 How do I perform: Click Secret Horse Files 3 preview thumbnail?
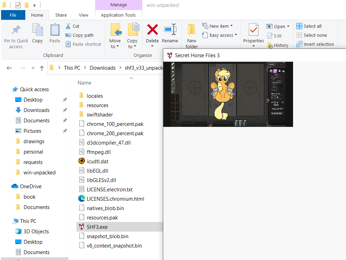[x=228, y=94]
